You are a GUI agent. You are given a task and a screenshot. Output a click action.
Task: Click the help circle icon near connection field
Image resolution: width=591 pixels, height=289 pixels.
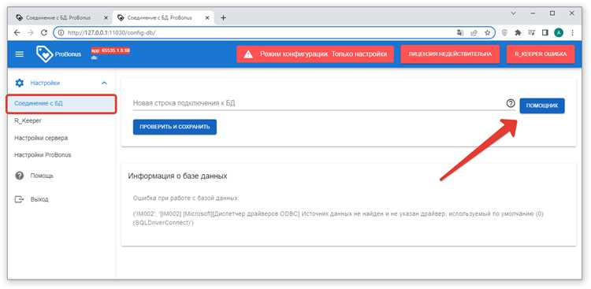click(511, 103)
